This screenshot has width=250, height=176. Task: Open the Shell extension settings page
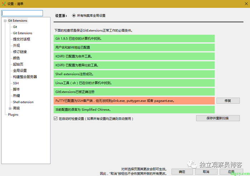[23, 102]
